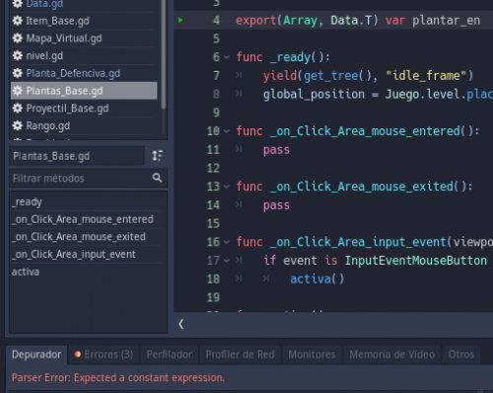
Task: Open the Otros tab
Action: 461,354
